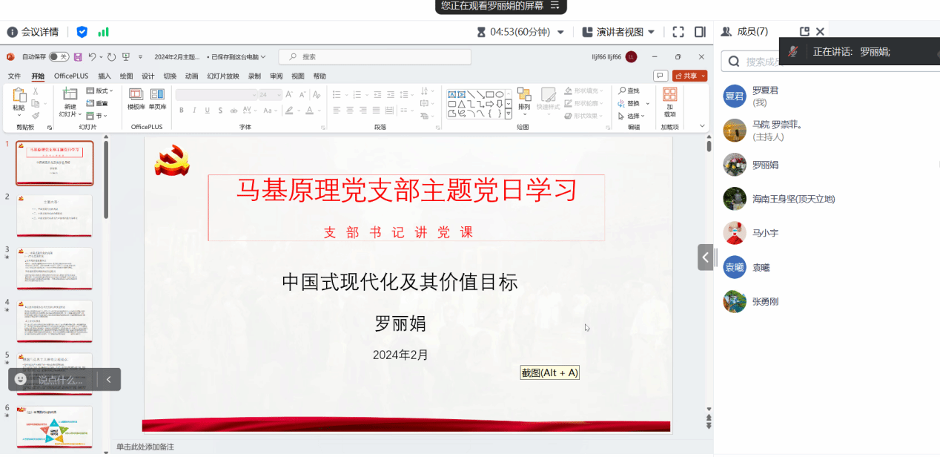
Task: Click the New Slide (新建幻灯片) icon
Action: pos(69,94)
